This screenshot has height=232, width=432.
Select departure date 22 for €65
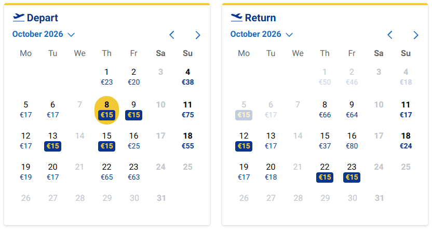click(106, 172)
